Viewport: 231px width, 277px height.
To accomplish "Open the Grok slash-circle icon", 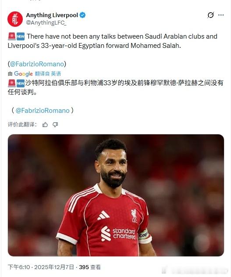I will [210, 15].
